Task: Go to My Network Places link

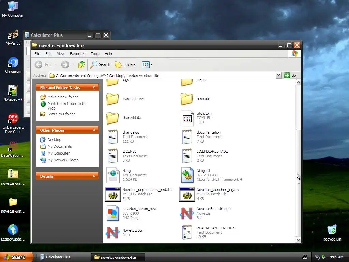Action: tap(63, 160)
